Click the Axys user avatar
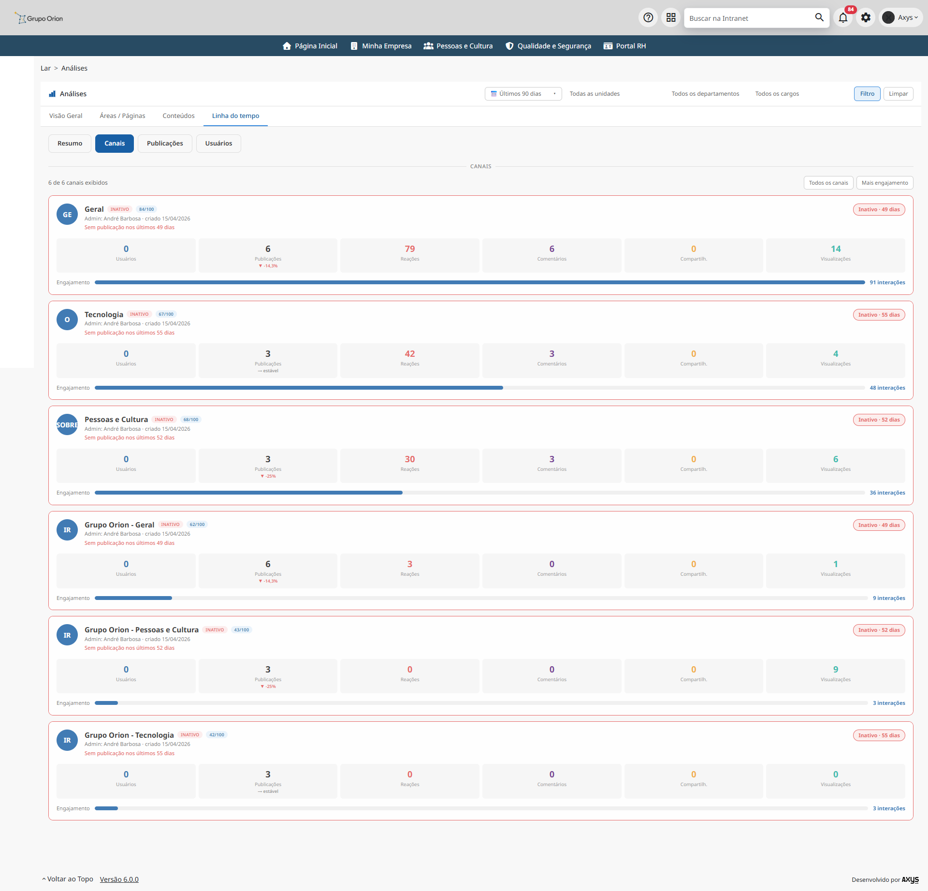Image resolution: width=928 pixels, height=891 pixels. point(888,18)
